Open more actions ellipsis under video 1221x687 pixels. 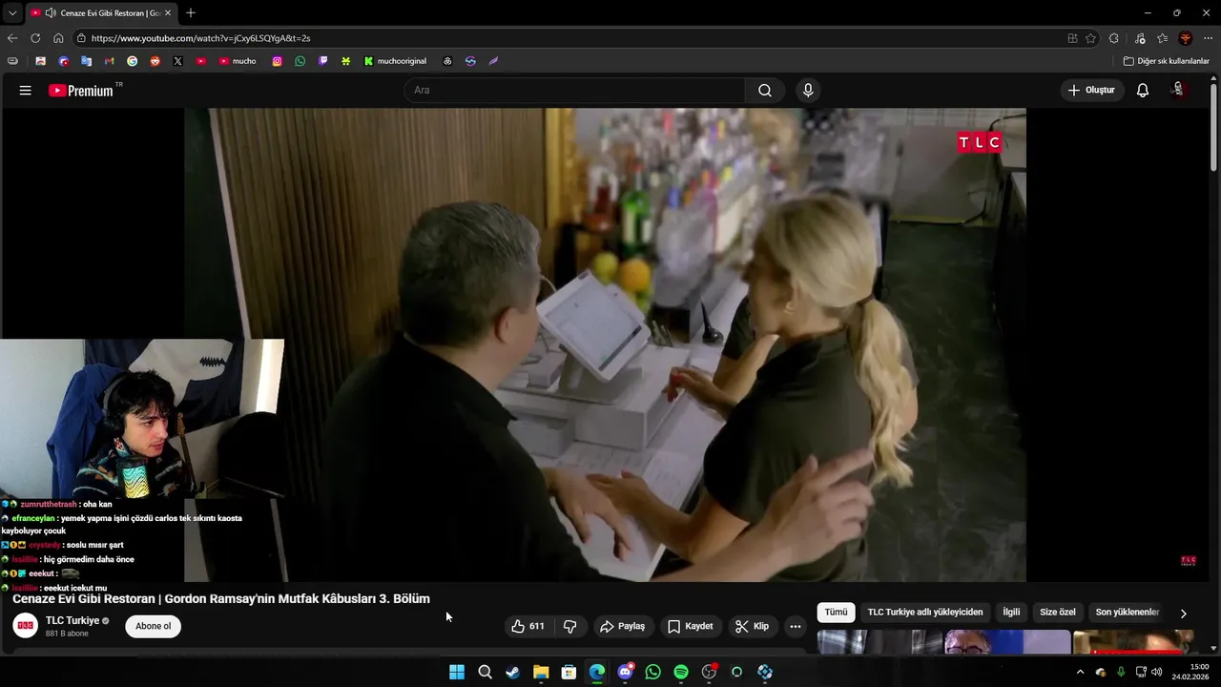coord(796,627)
